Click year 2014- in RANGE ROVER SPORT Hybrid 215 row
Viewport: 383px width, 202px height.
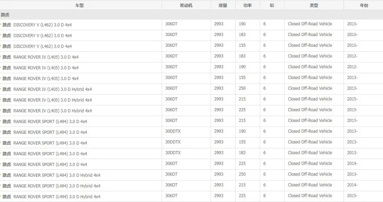[x=352, y=185]
